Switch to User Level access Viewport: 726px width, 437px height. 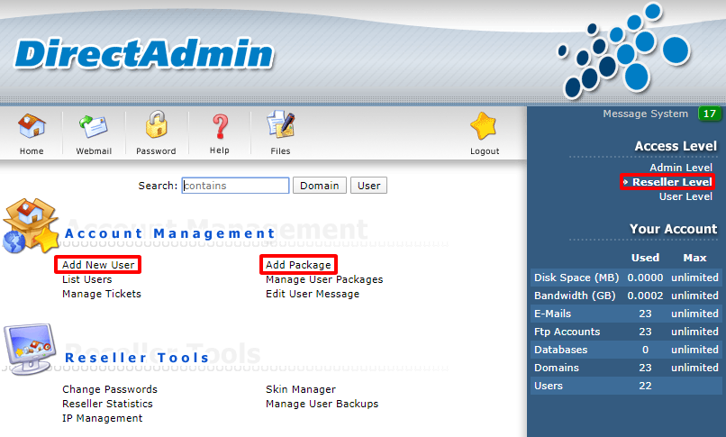[x=685, y=196]
